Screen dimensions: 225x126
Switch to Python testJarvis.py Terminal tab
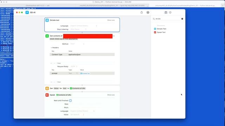point(185,6)
